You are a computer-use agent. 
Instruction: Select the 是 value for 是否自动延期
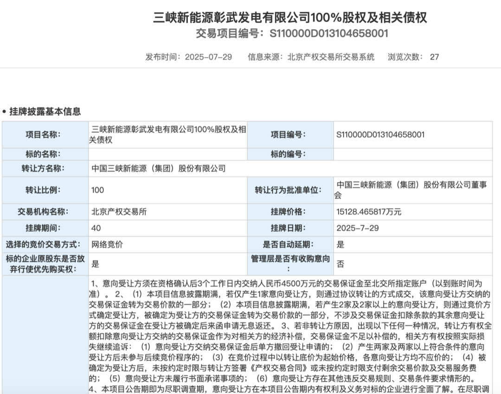coord(340,245)
